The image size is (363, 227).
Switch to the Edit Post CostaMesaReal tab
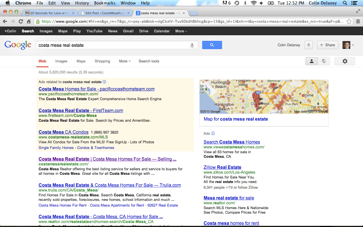[x=105, y=13]
